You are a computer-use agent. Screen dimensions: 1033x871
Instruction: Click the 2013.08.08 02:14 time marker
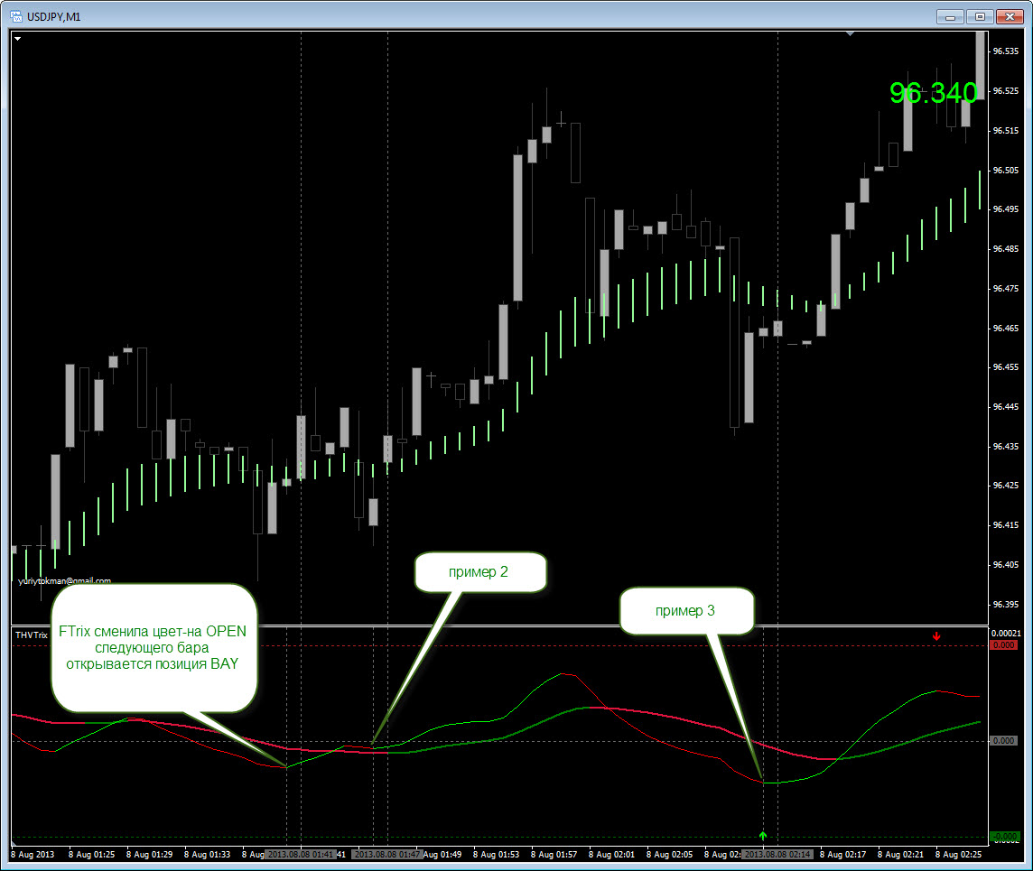777,854
